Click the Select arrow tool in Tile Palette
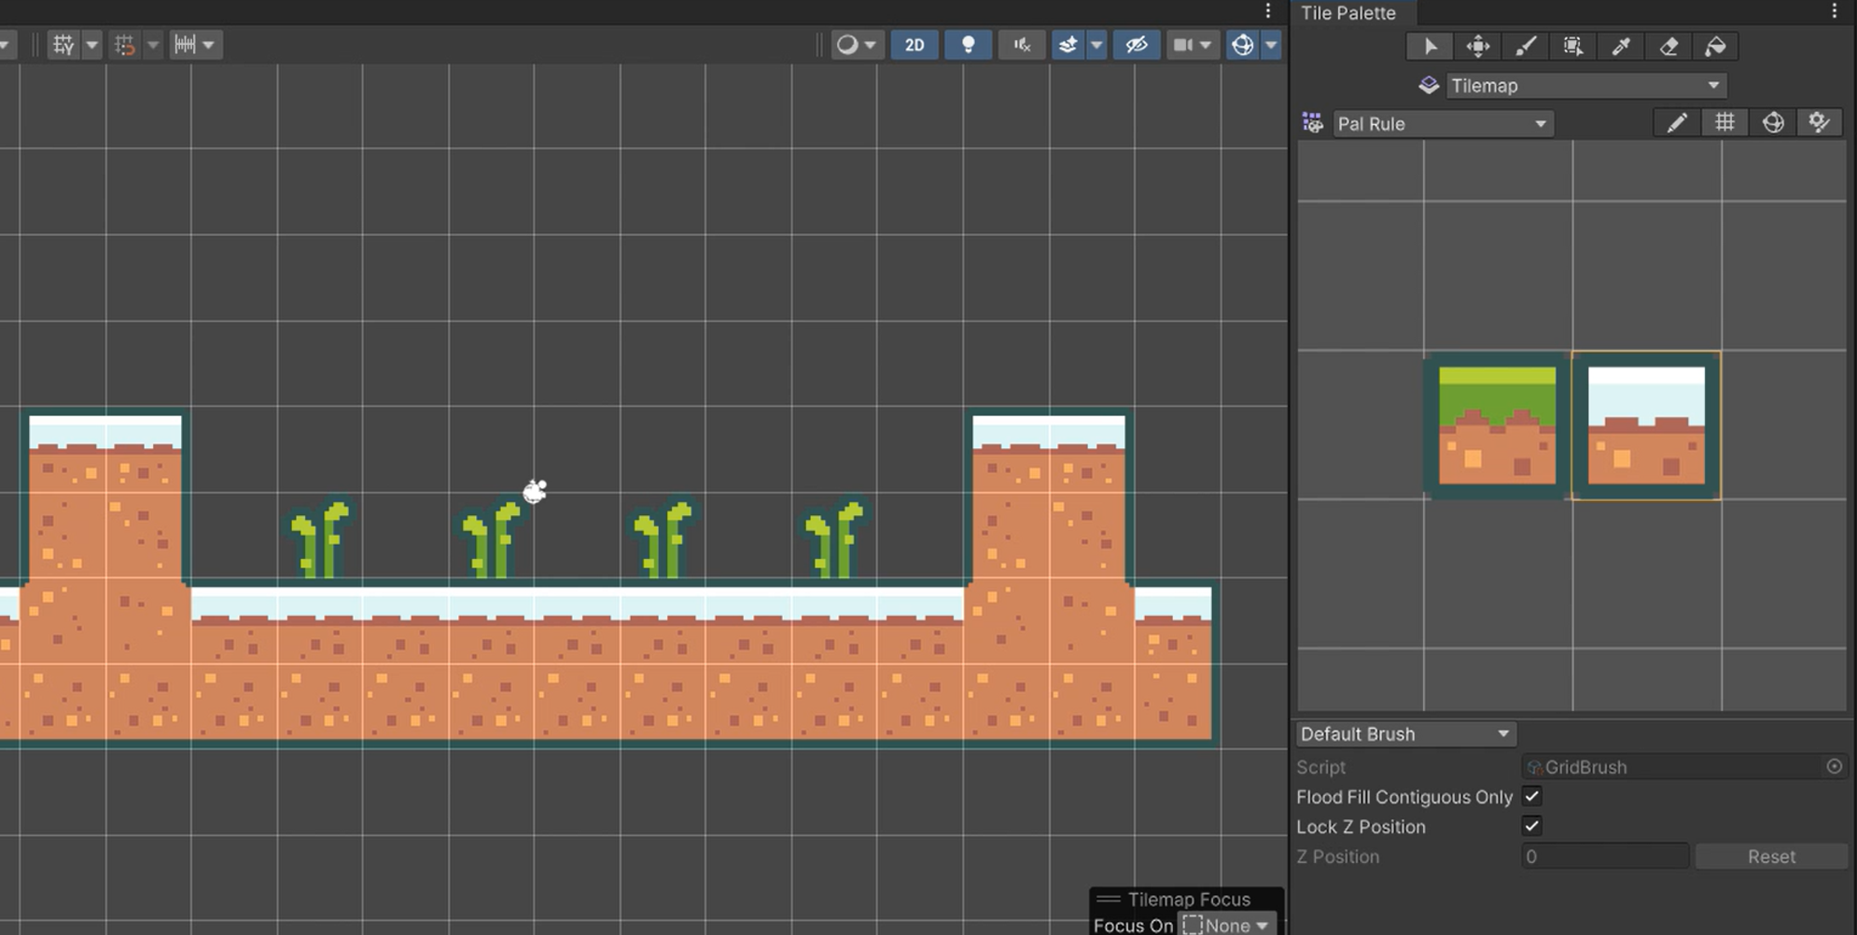 pos(1430,47)
